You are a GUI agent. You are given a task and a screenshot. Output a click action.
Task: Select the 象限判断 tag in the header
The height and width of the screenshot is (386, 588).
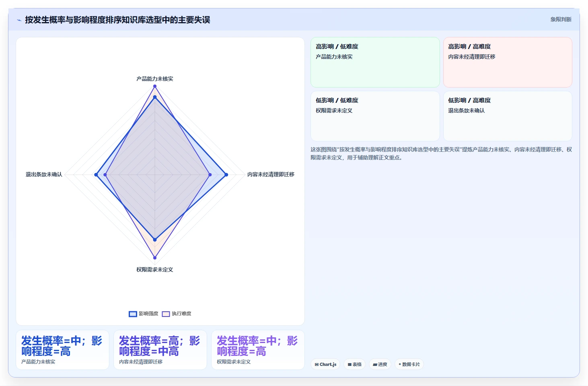point(561,19)
